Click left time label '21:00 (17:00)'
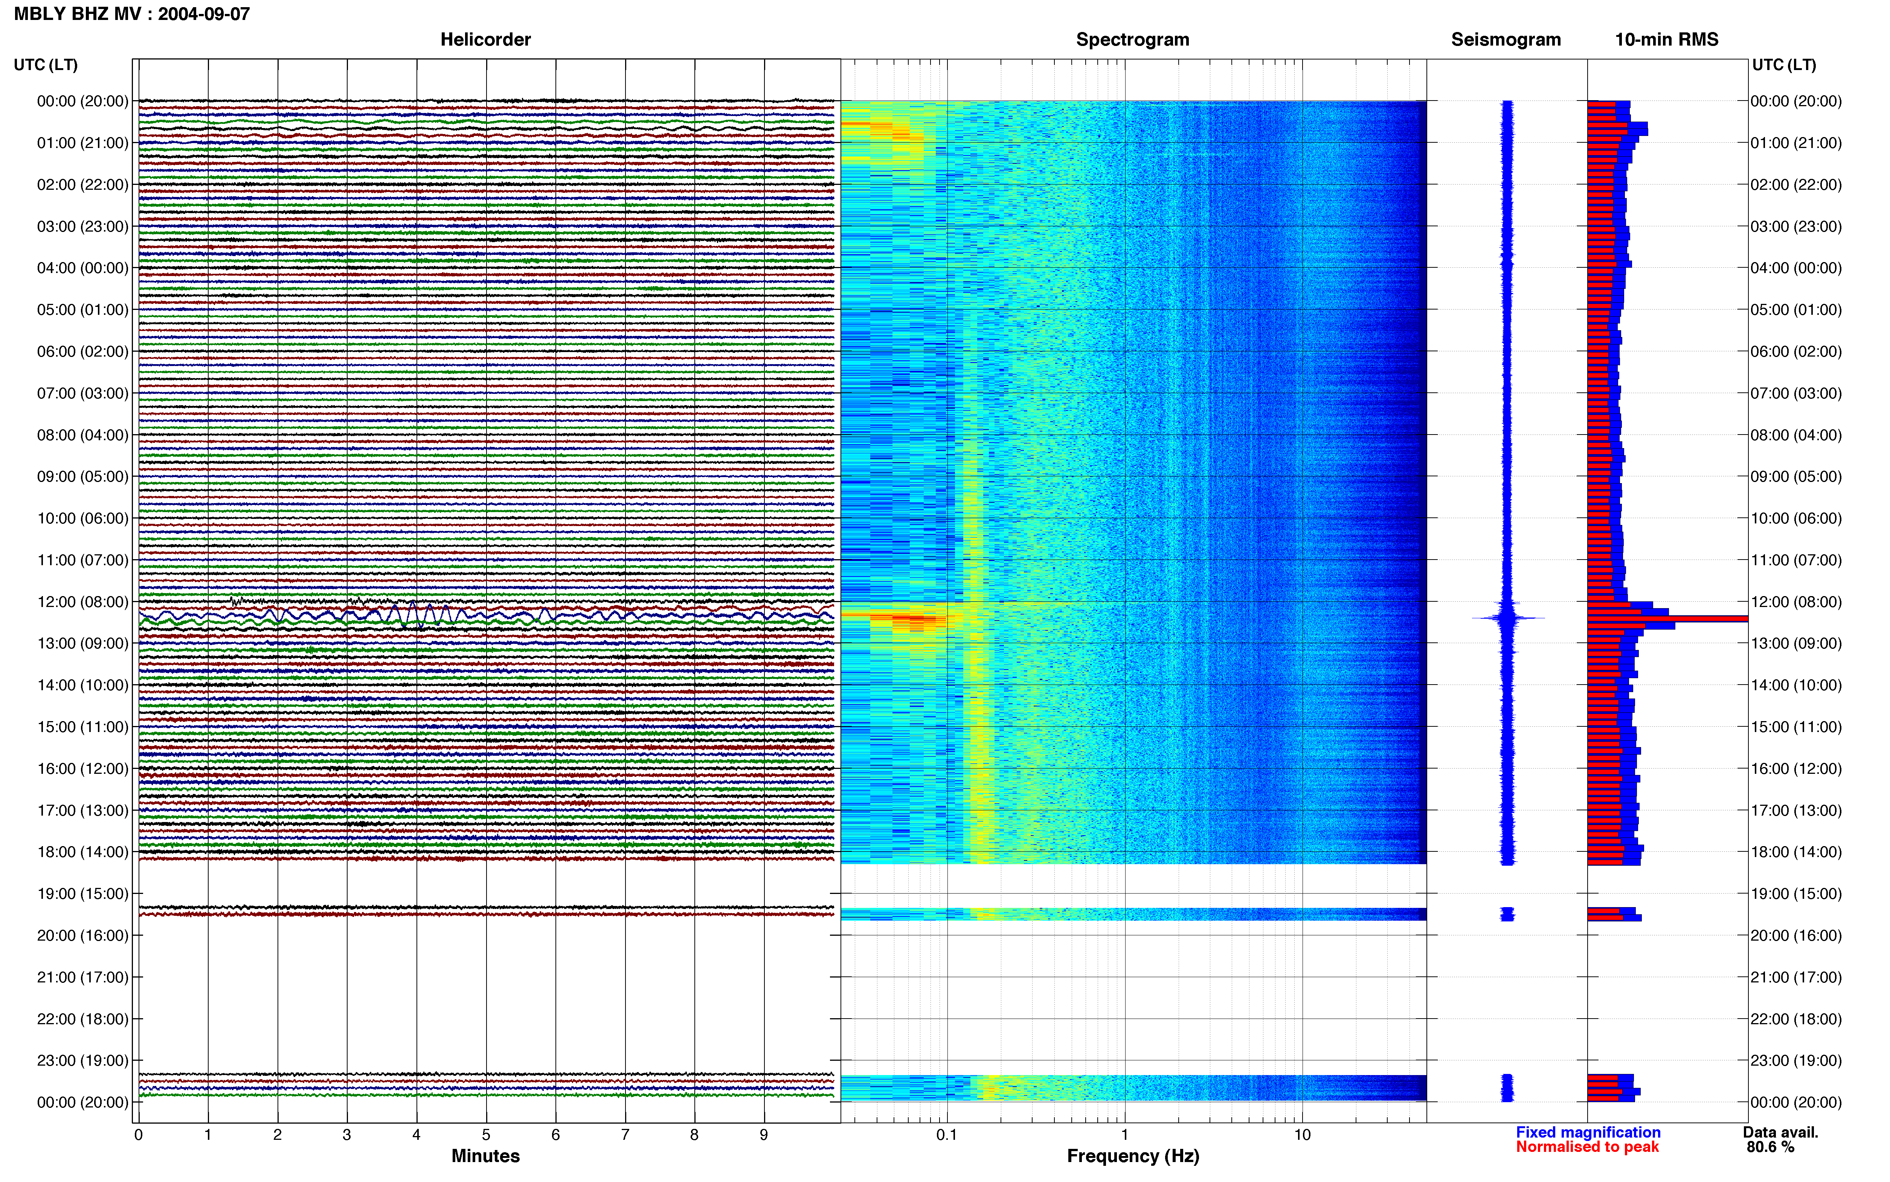The height and width of the screenshot is (1182, 1890). coord(82,977)
